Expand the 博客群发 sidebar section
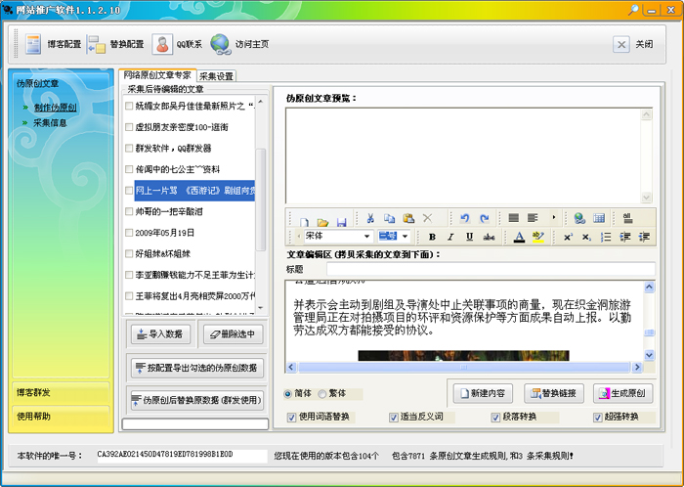 coord(61,392)
